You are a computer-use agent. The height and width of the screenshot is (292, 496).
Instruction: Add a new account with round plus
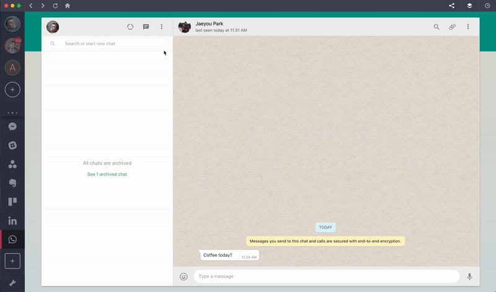(12, 90)
